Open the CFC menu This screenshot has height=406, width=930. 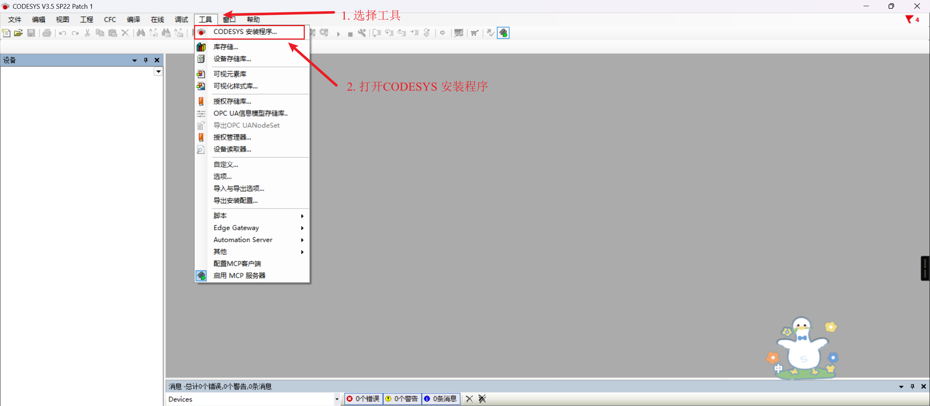[110, 20]
